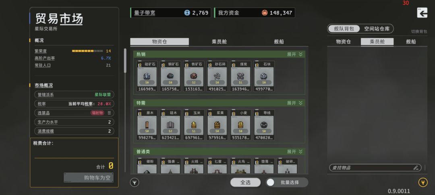This screenshot has width=435, height=195.
Task: Click the 辐射物 contraband tag
Action: [x=97, y=113]
